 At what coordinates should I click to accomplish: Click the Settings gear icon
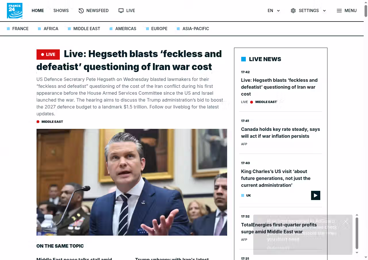(x=293, y=11)
